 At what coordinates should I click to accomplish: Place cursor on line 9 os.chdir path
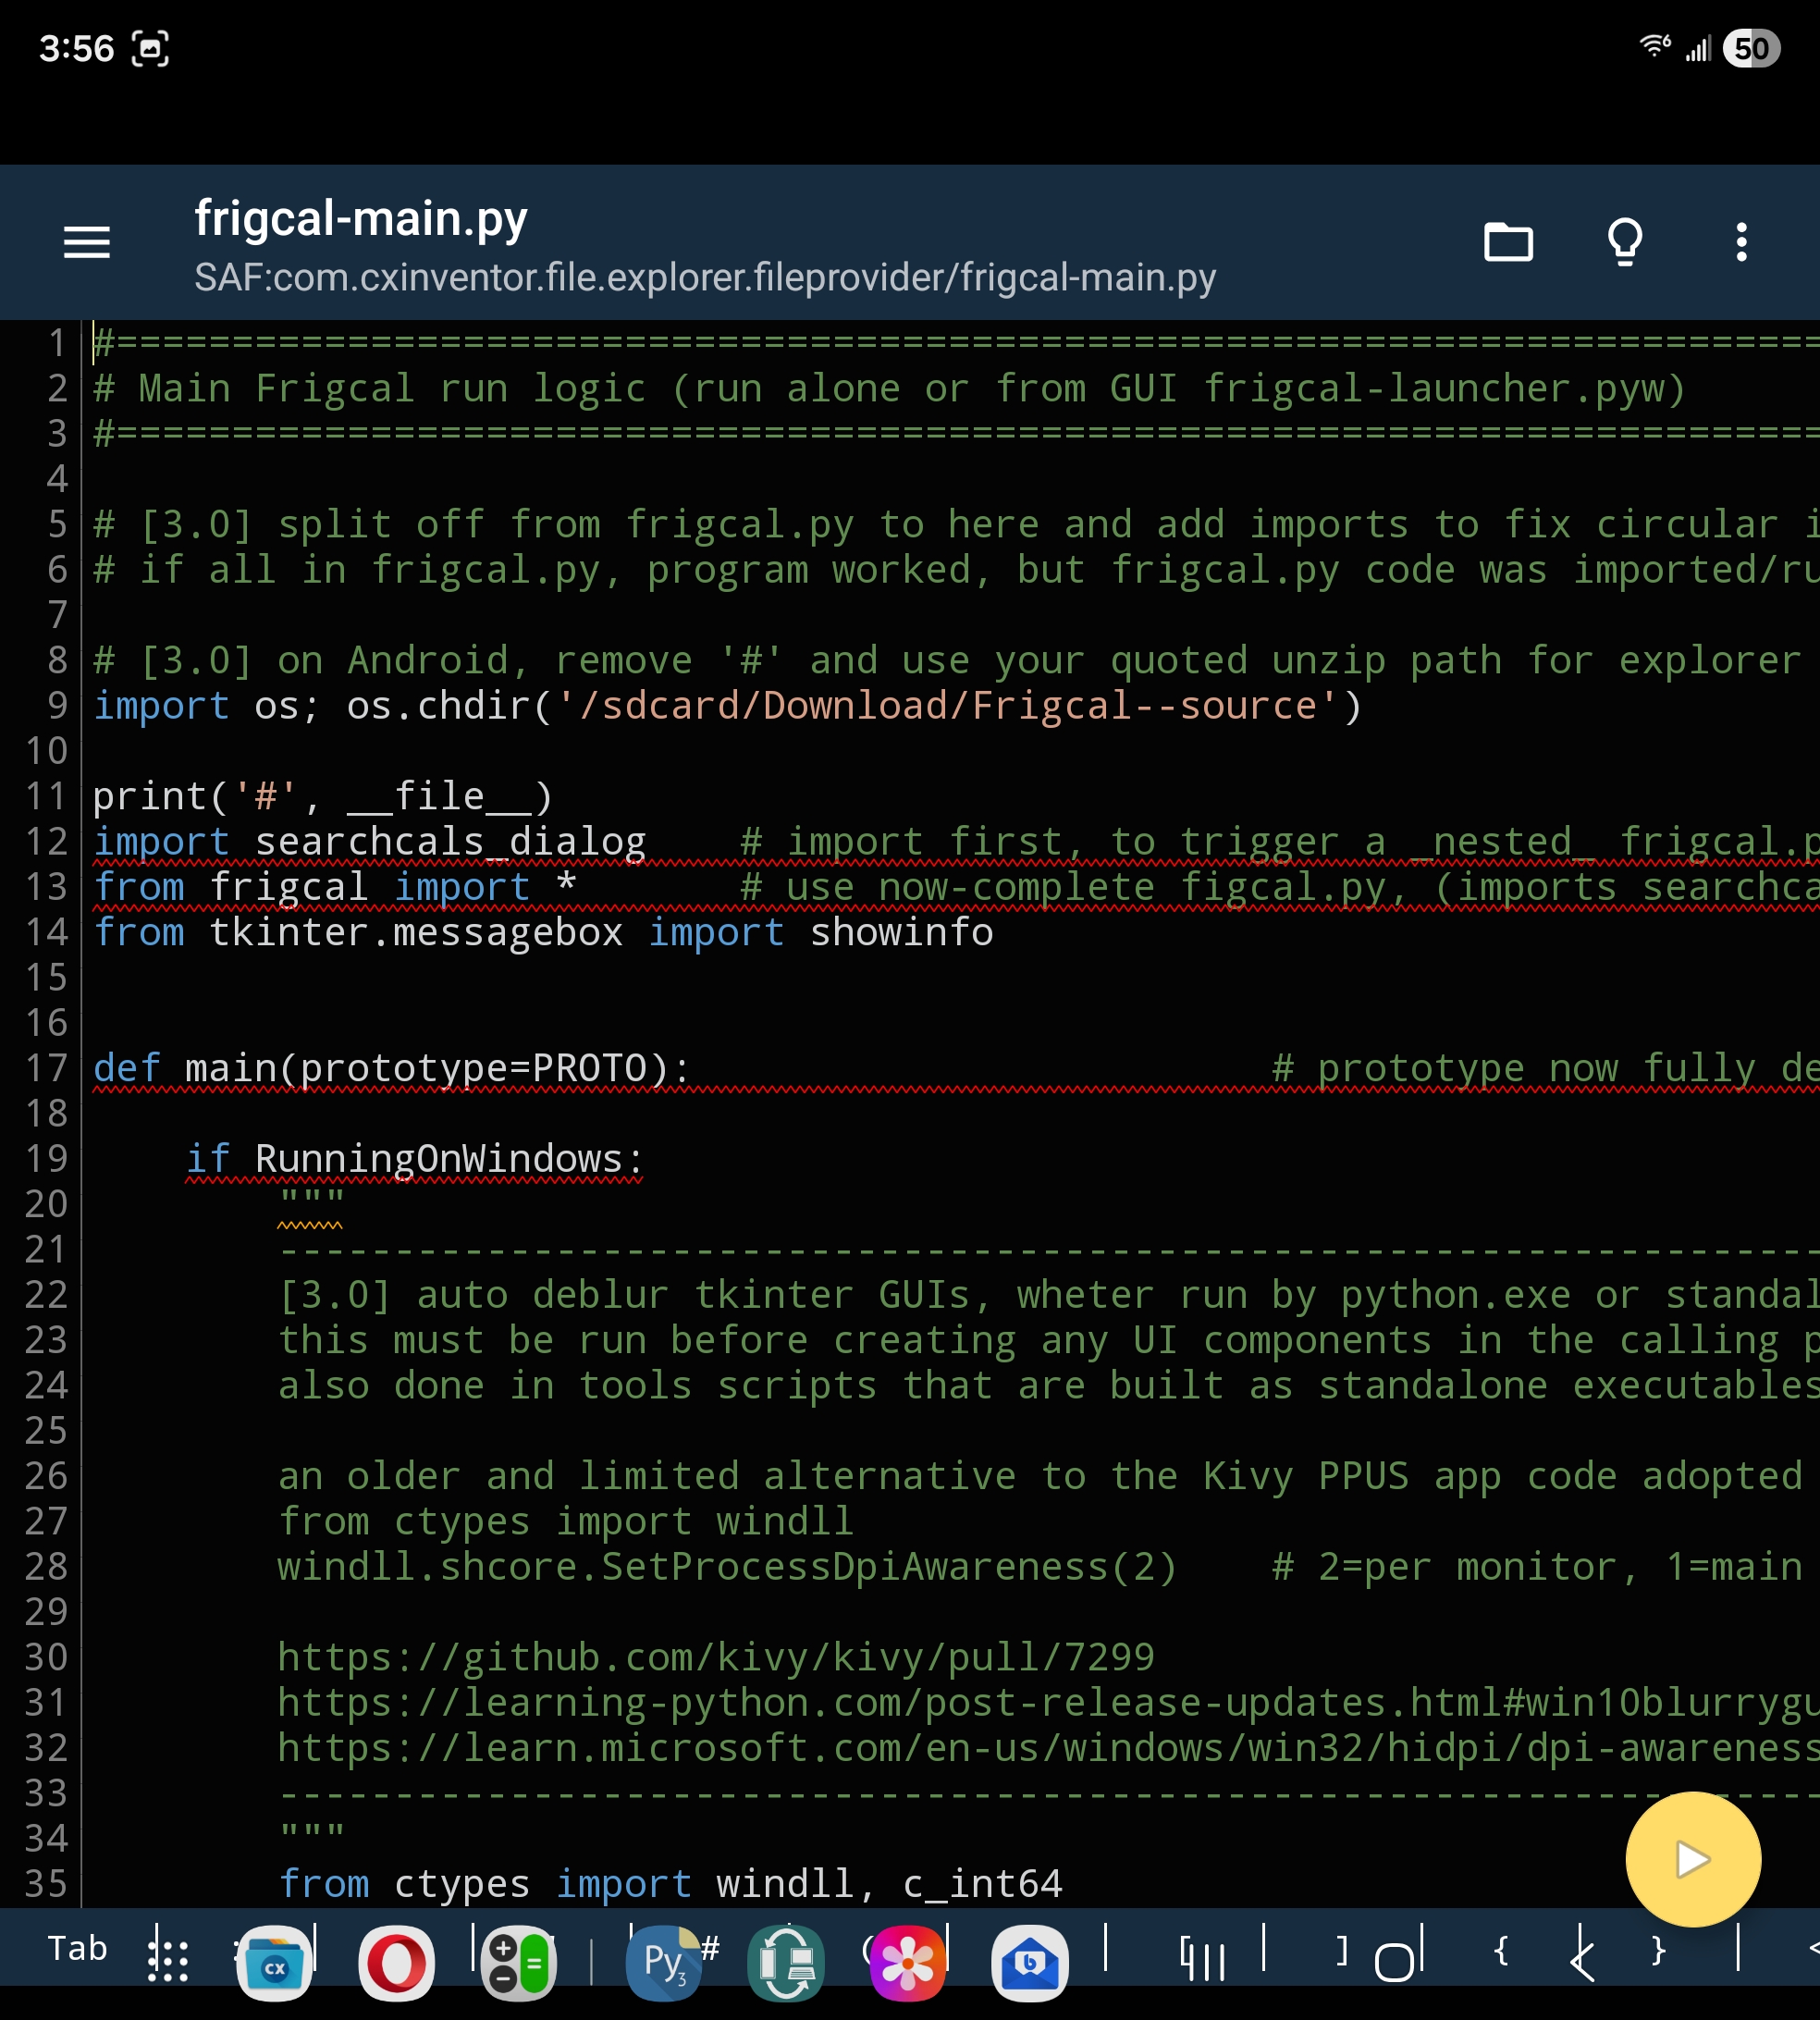click(x=946, y=706)
